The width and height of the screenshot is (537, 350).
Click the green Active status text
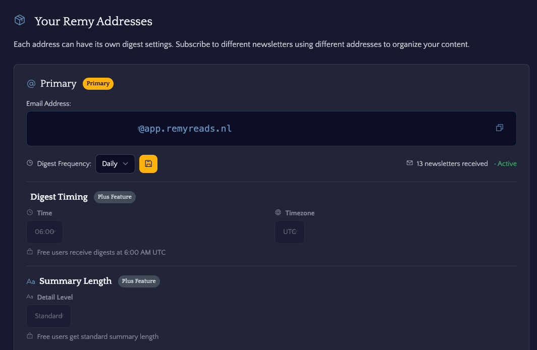pyautogui.click(x=507, y=164)
